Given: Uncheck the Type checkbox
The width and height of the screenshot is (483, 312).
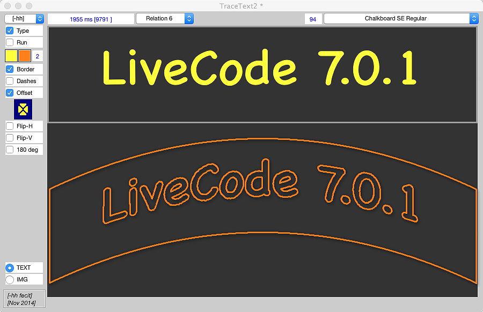Looking at the screenshot, I should pos(10,31).
